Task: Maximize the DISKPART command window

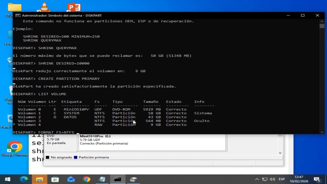Action: coord(303,16)
